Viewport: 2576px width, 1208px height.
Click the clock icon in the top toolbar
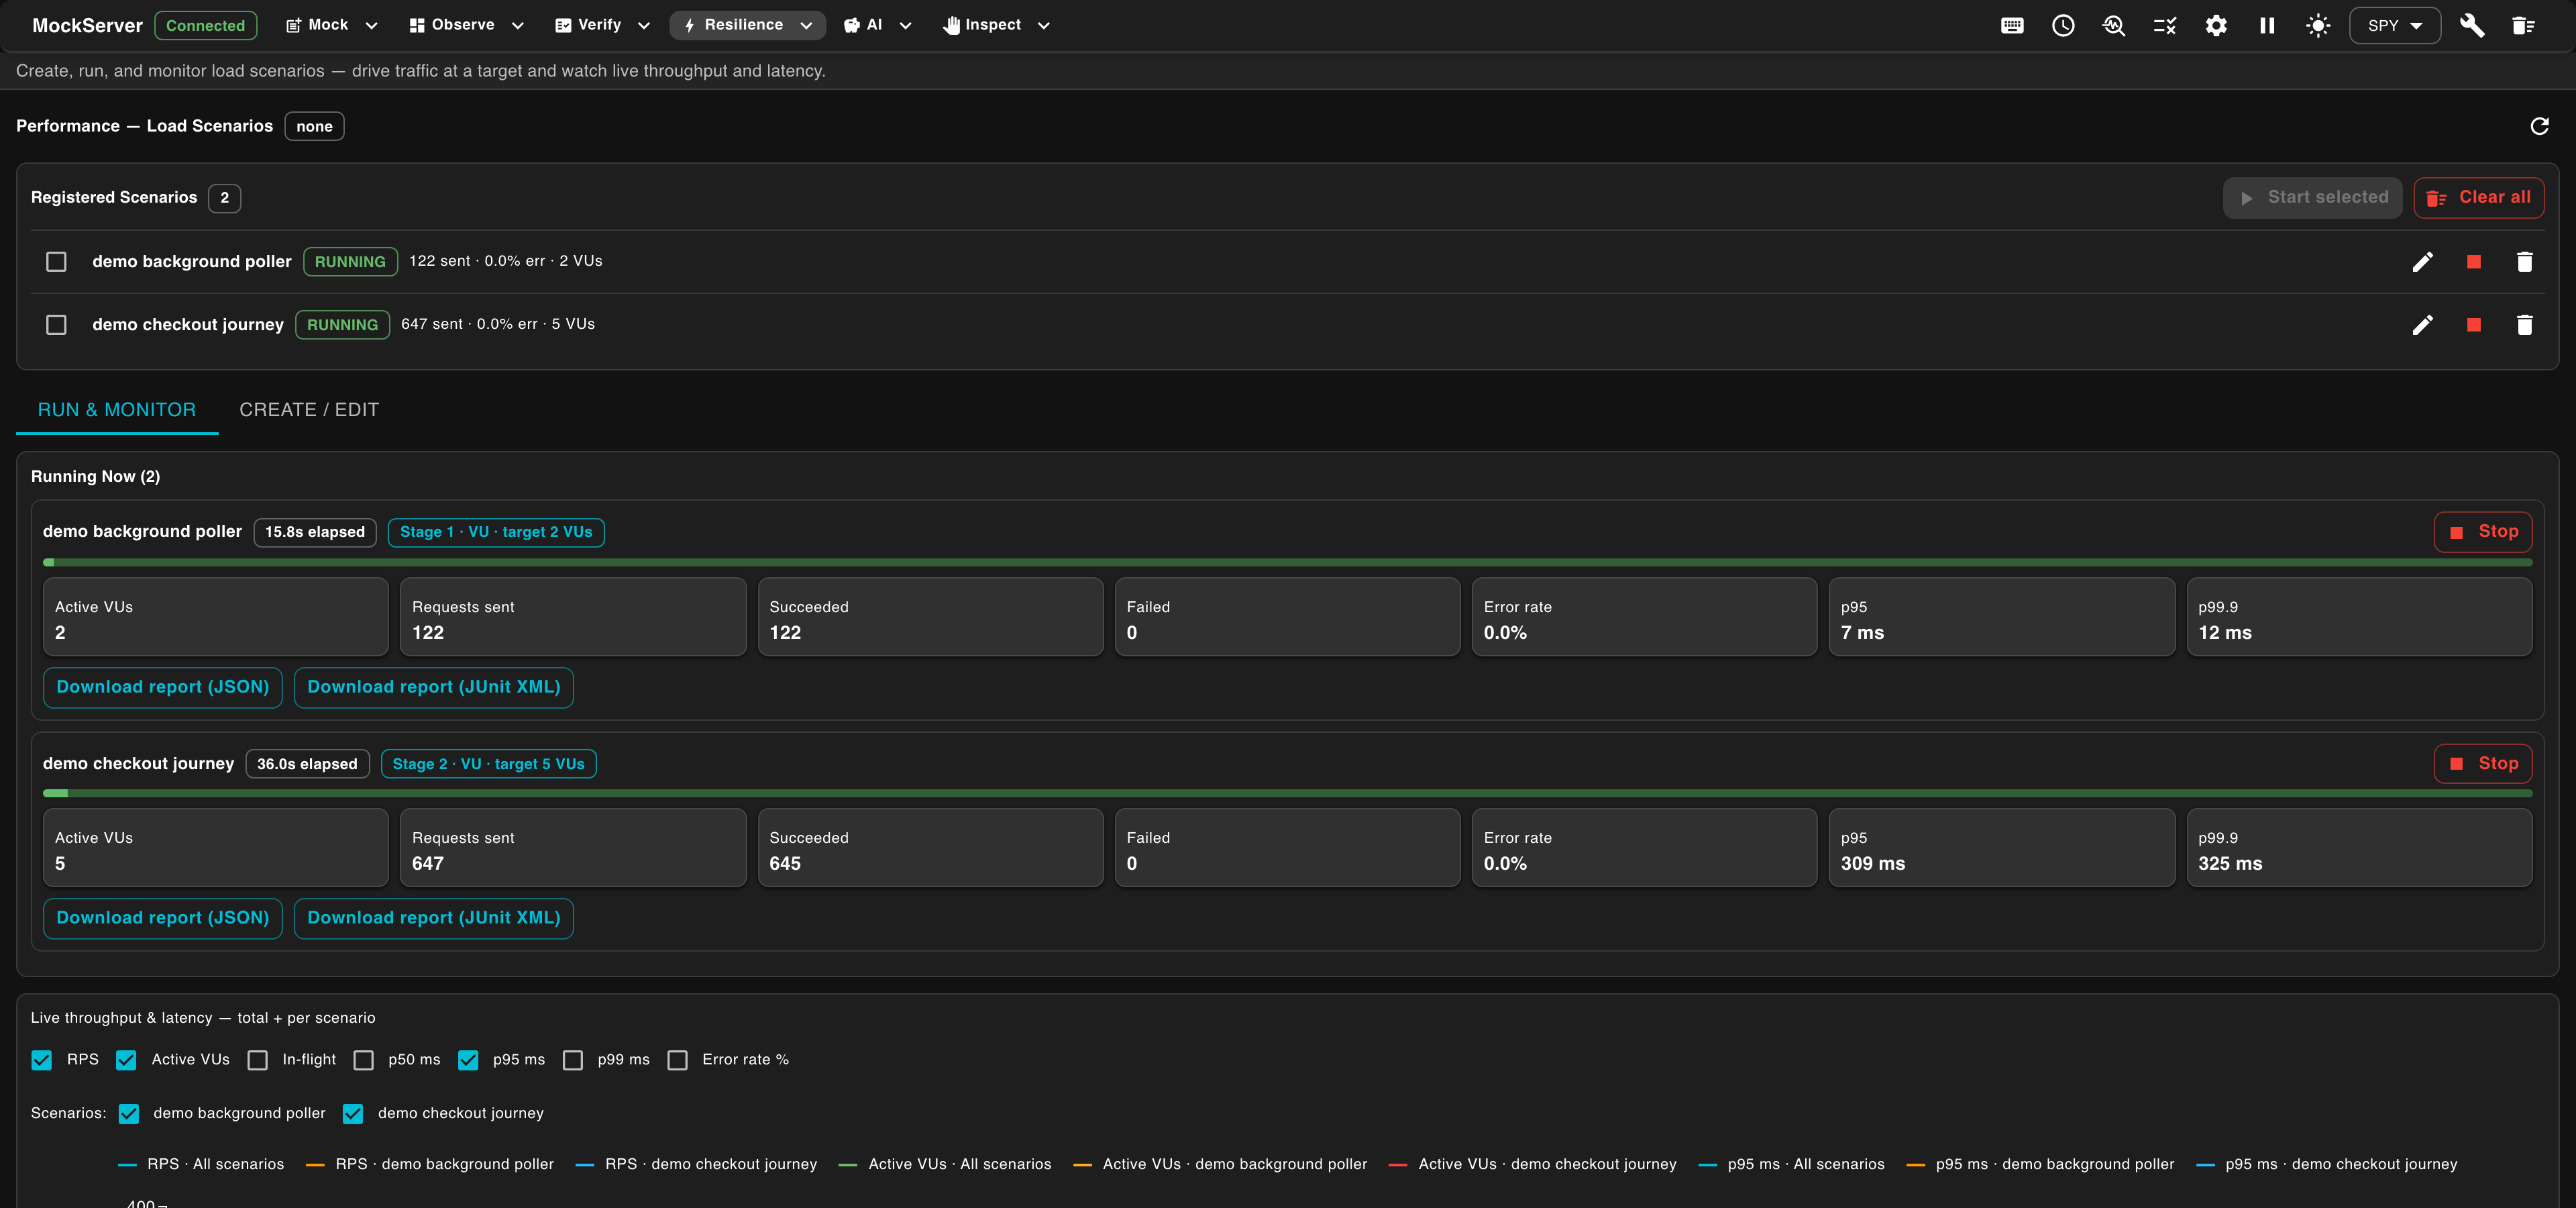click(2063, 26)
